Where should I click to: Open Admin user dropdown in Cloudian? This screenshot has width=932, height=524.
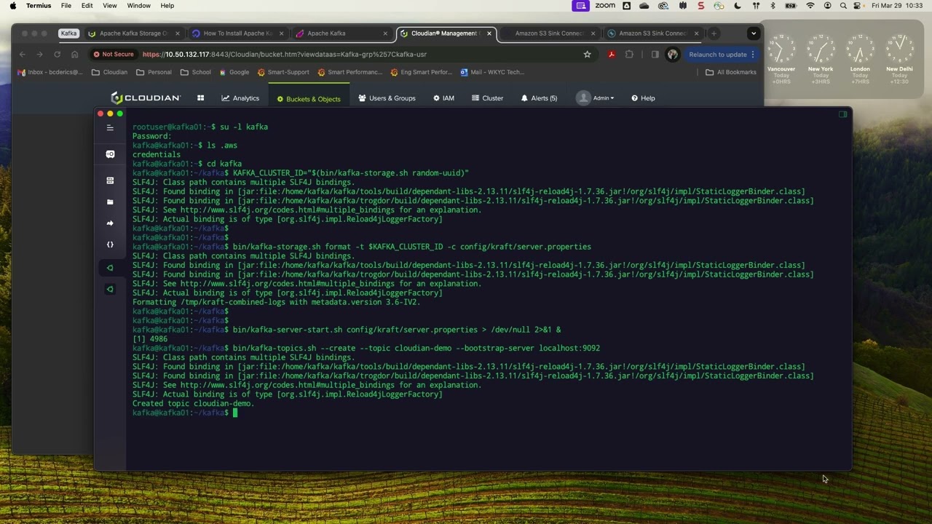click(x=596, y=98)
